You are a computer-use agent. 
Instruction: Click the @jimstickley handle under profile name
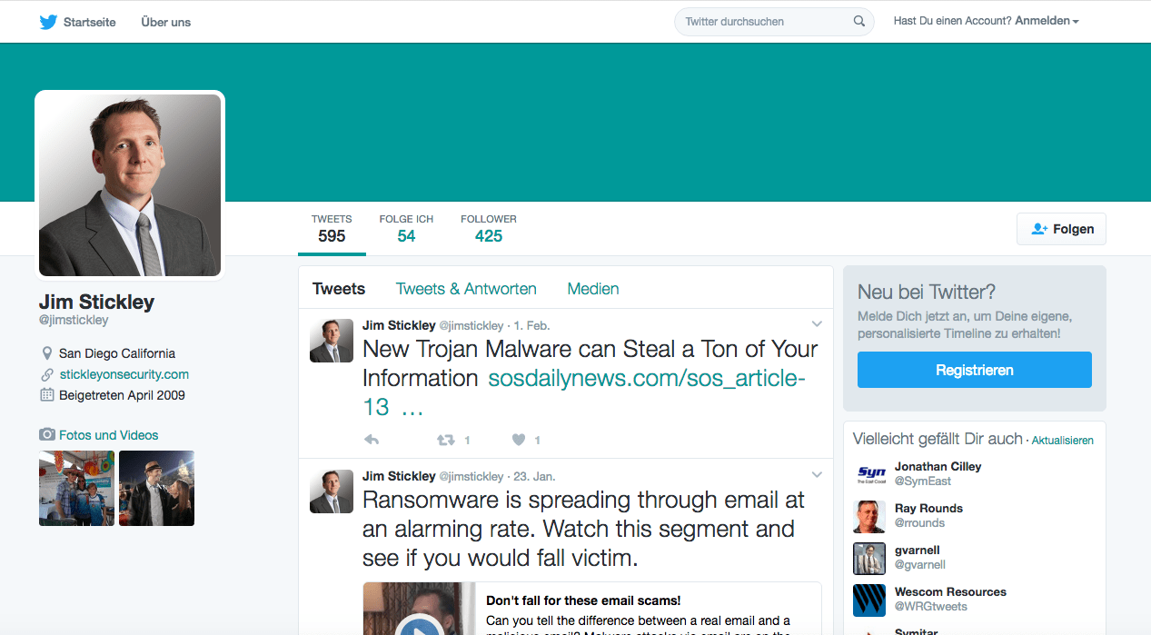[74, 320]
